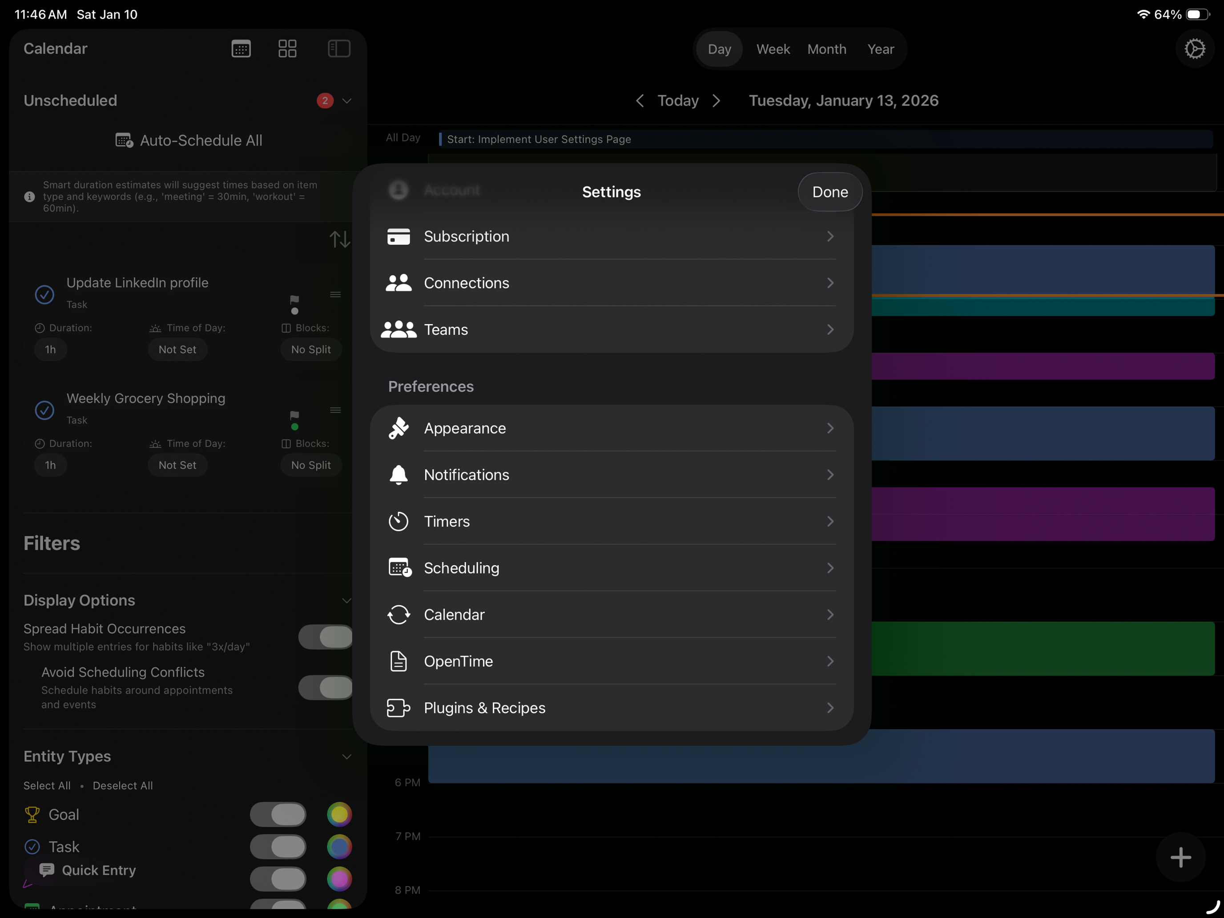Switch to Day view tab
This screenshot has height=918, width=1224.
click(x=719, y=49)
